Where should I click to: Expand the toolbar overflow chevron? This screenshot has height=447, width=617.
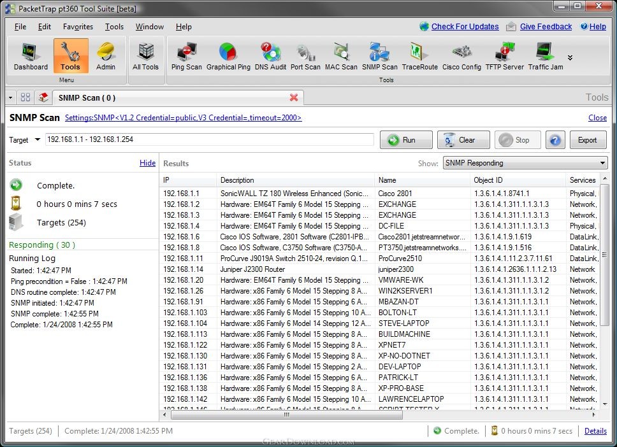(570, 58)
